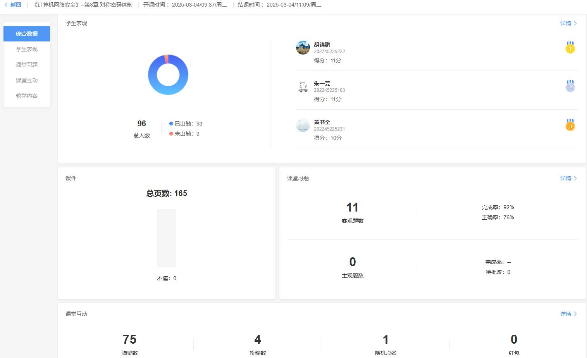Open the 教学内容 sidebar tab
Image resolution: width=587 pixels, height=358 pixels.
(27, 96)
